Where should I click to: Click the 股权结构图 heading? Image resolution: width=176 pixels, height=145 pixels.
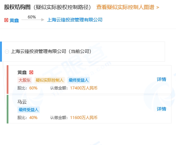click(x=17, y=7)
